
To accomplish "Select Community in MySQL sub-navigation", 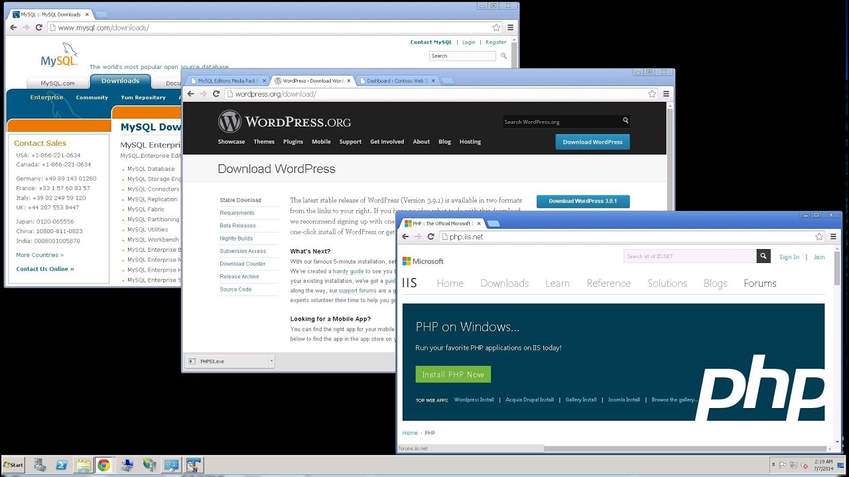I will 92,97.
